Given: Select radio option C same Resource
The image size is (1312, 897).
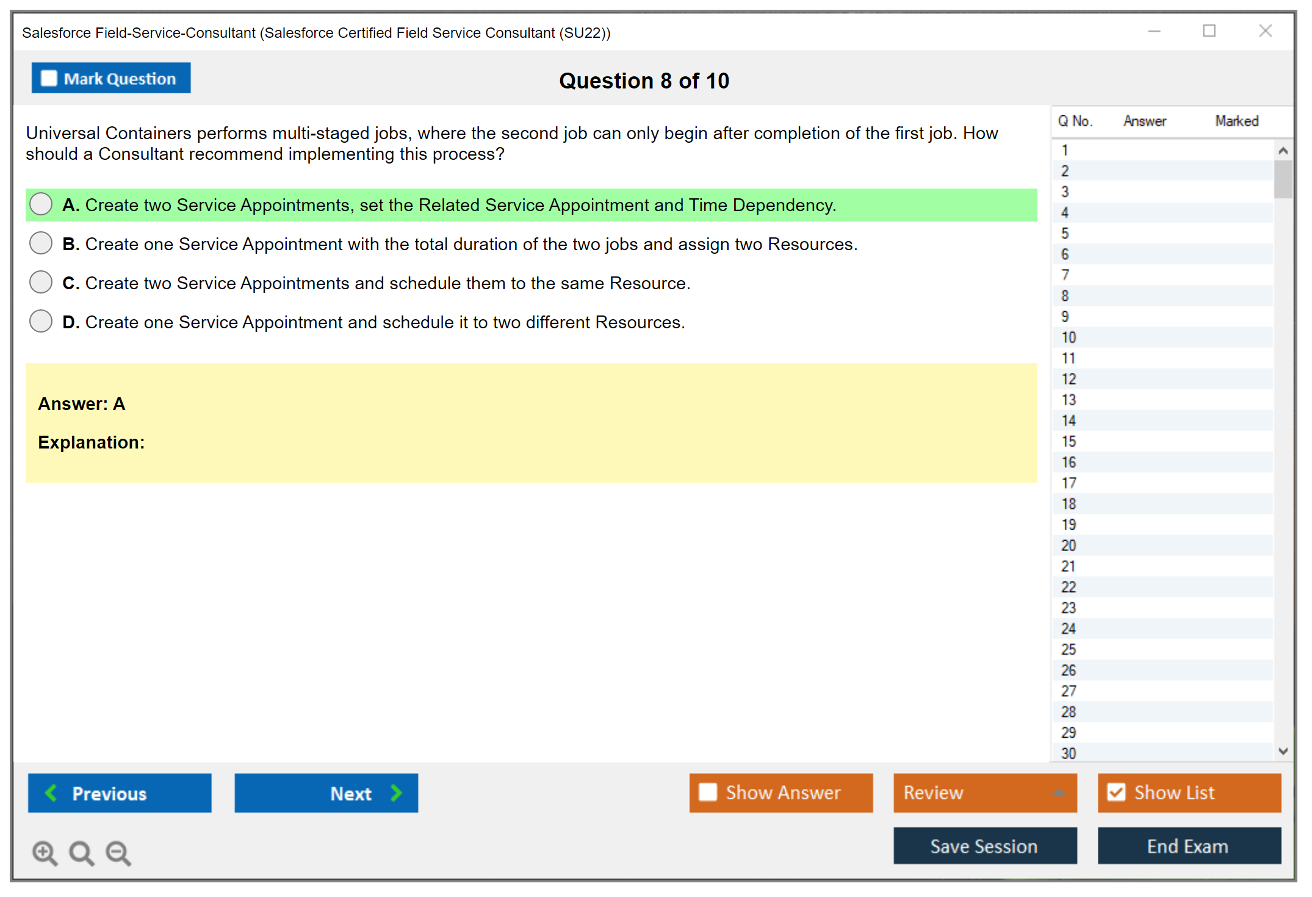Looking at the screenshot, I should [x=41, y=283].
